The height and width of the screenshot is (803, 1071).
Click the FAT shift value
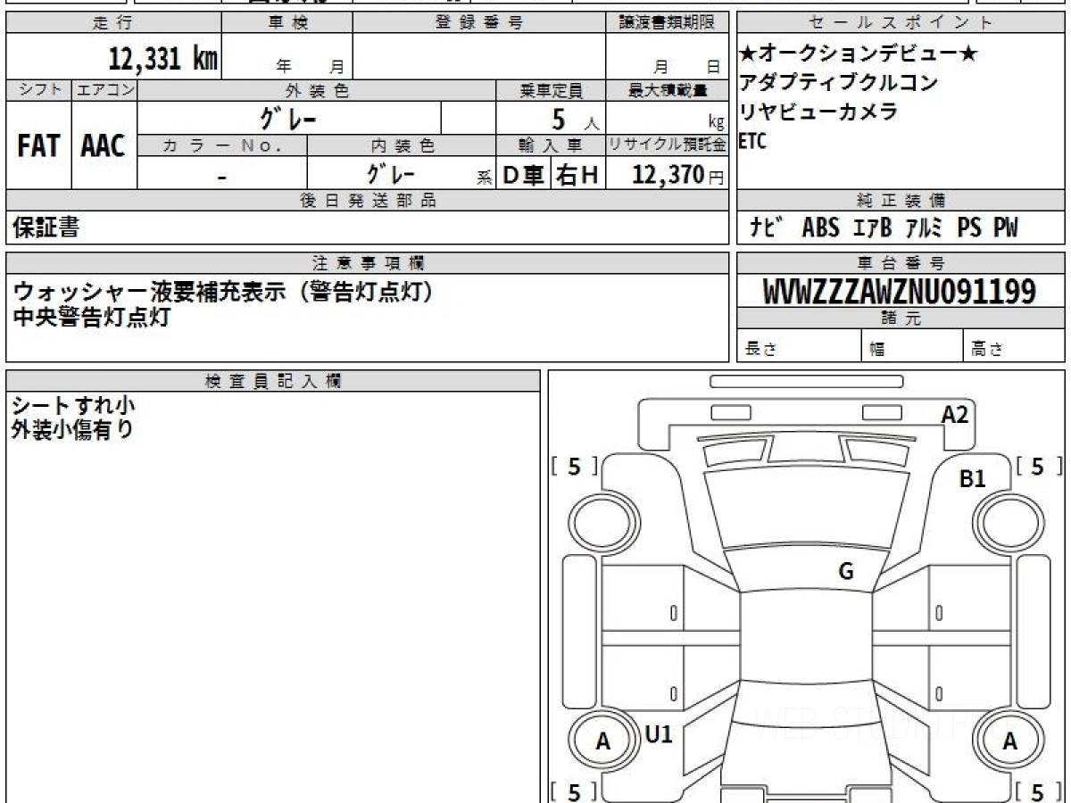[x=38, y=145]
